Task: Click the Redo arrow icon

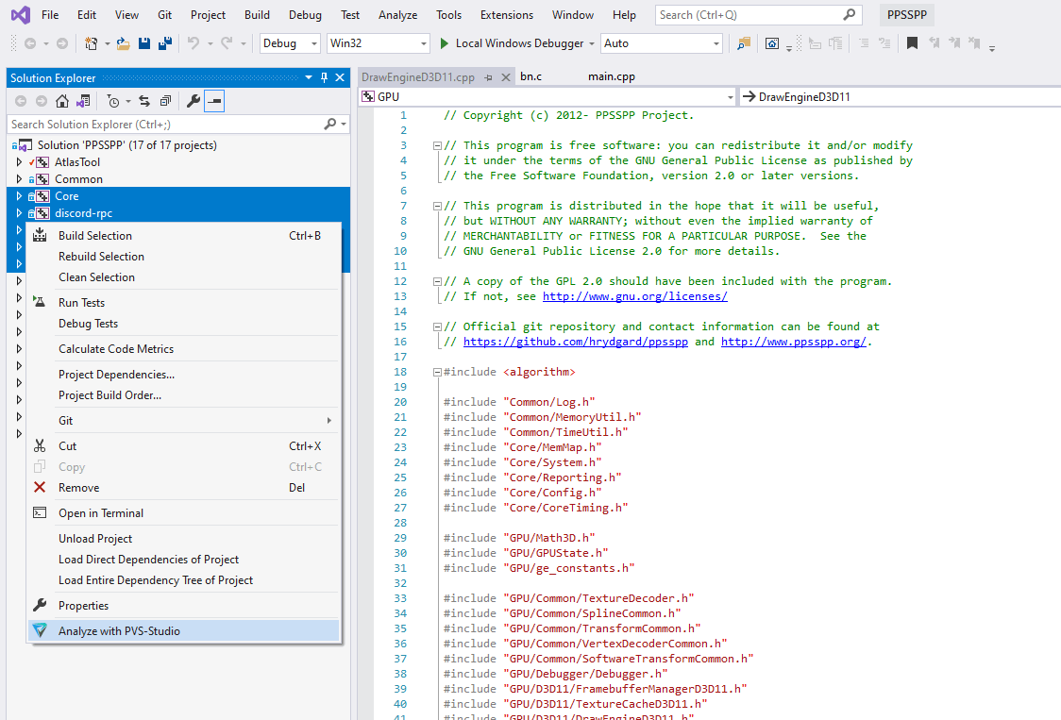Action: pyautogui.click(x=227, y=43)
